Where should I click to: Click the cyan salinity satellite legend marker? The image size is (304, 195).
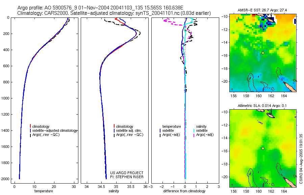click(194, 131)
